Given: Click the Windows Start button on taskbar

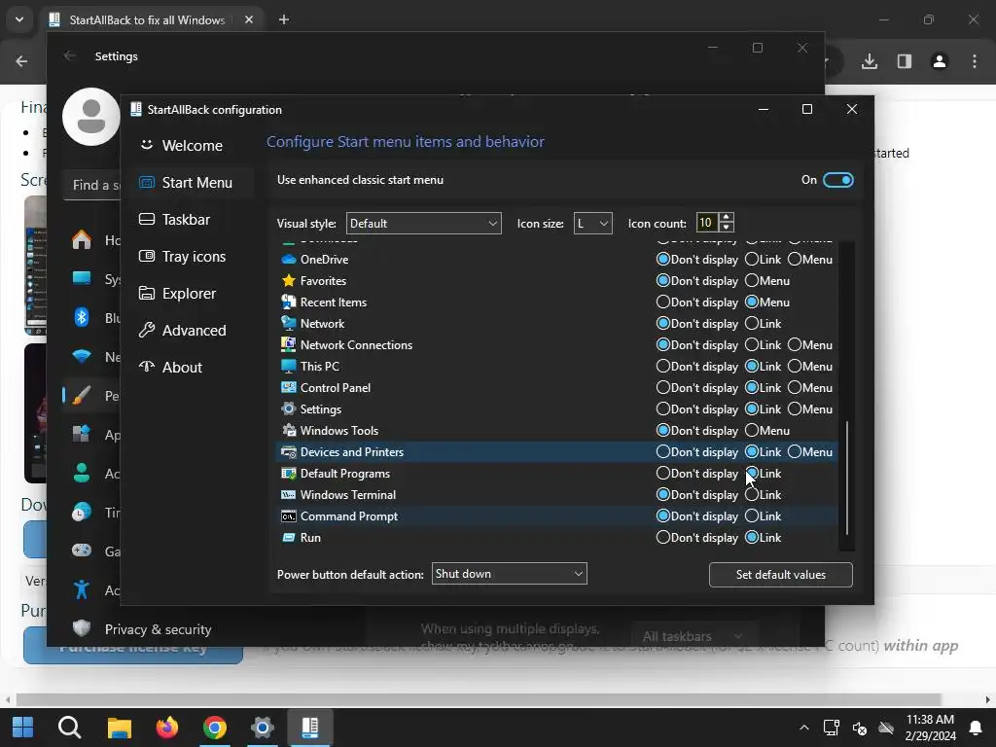Looking at the screenshot, I should tap(23, 728).
